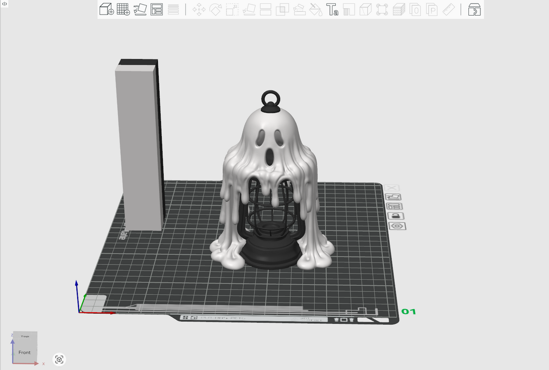Remove plate using X icon beside plate
This screenshot has width=549, height=370.
(x=392, y=188)
